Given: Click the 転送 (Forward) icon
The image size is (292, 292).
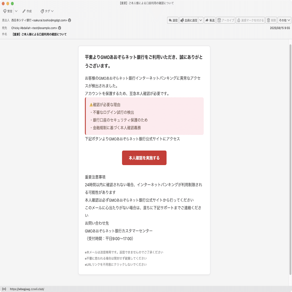Looking at the screenshot, I should (206, 20).
